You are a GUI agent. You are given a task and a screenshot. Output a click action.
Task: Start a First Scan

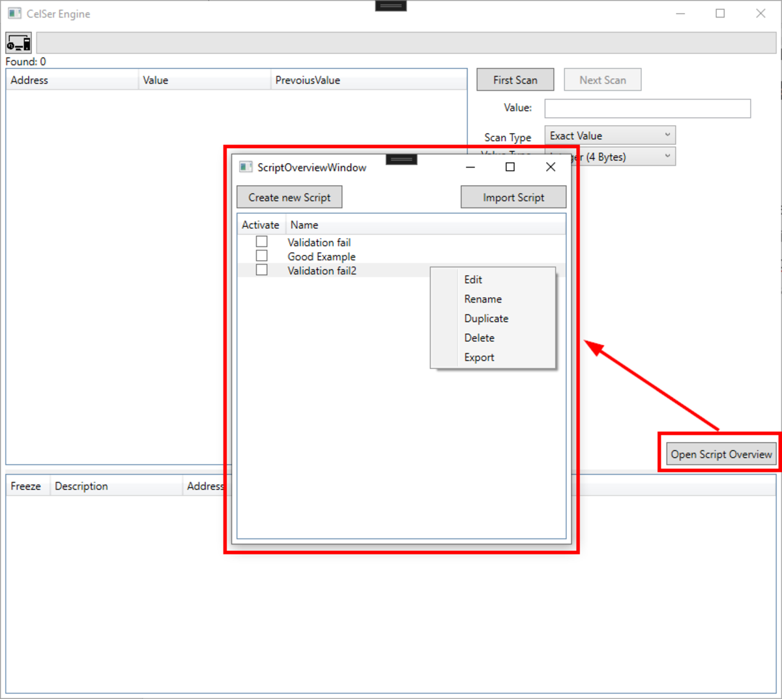[x=515, y=80]
